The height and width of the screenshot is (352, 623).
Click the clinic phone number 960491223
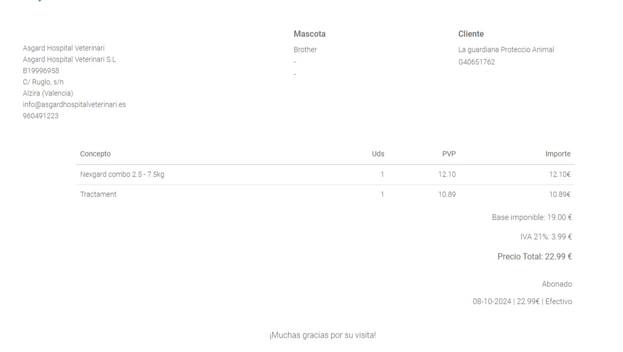(x=41, y=116)
